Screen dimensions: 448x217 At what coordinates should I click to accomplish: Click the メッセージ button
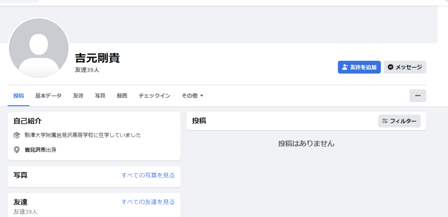(x=405, y=67)
